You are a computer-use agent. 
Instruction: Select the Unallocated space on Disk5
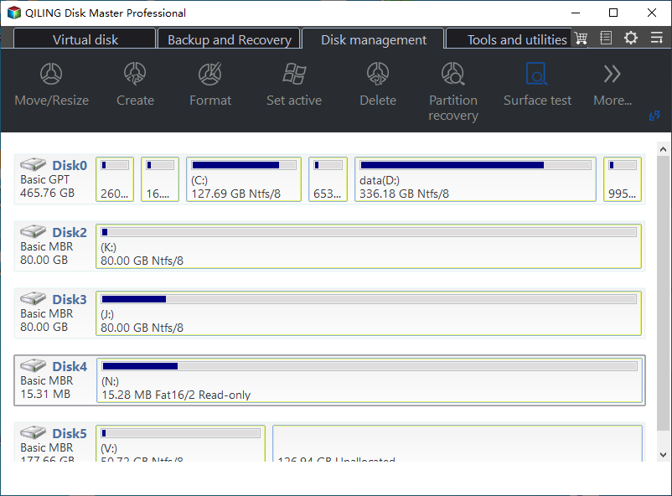tap(457, 443)
